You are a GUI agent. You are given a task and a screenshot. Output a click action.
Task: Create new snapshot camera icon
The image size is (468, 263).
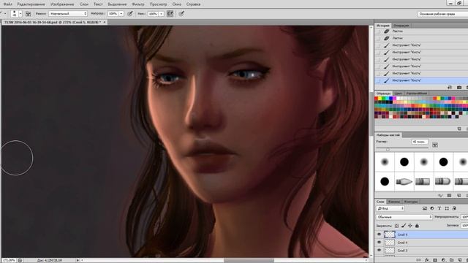[459, 87]
